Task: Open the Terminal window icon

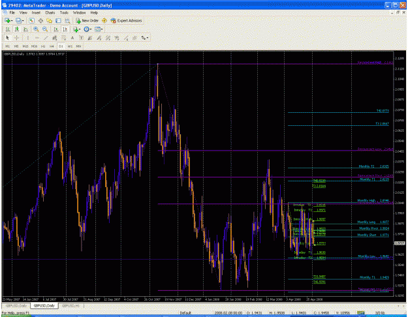Action: click(58, 20)
